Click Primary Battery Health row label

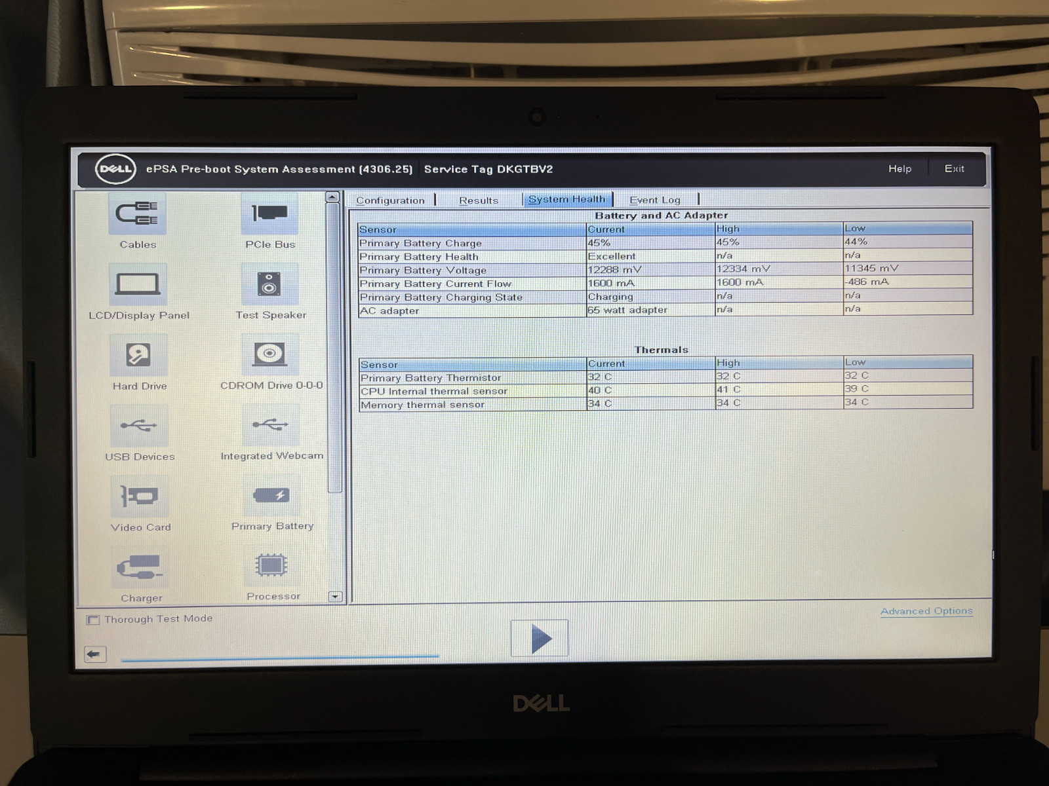pos(419,257)
